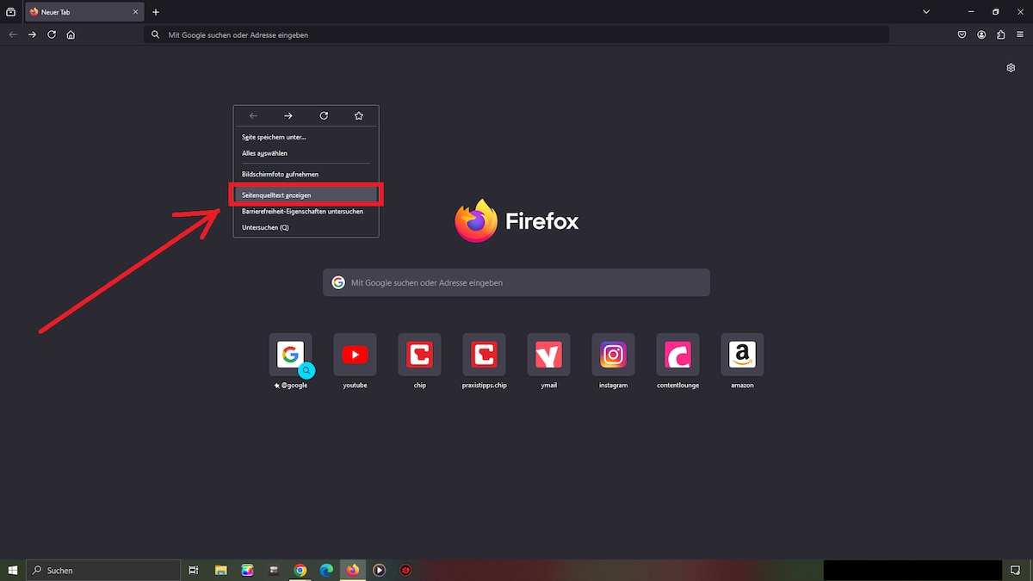Image resolution: width=1033 pixels, height=581 pixels.
Task: Click the bookmark star in the context menu
Action: pos(359,115)
